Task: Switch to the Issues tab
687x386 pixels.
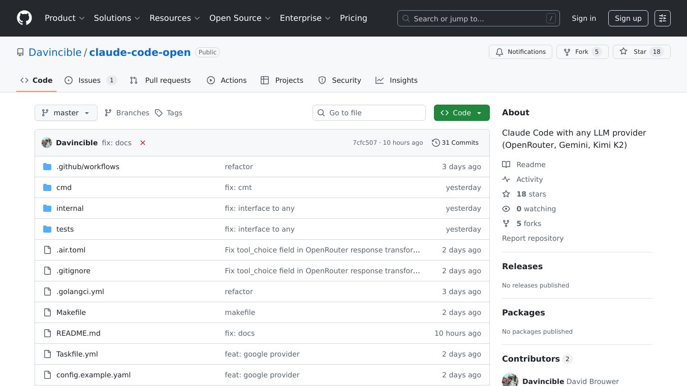Action: [x=90, y=80]
